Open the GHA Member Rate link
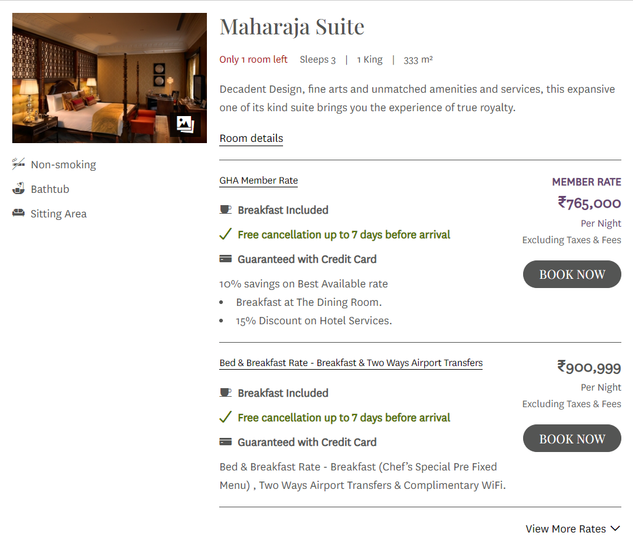The width and height of the screenshot is (633, 538). click(258, 181)
